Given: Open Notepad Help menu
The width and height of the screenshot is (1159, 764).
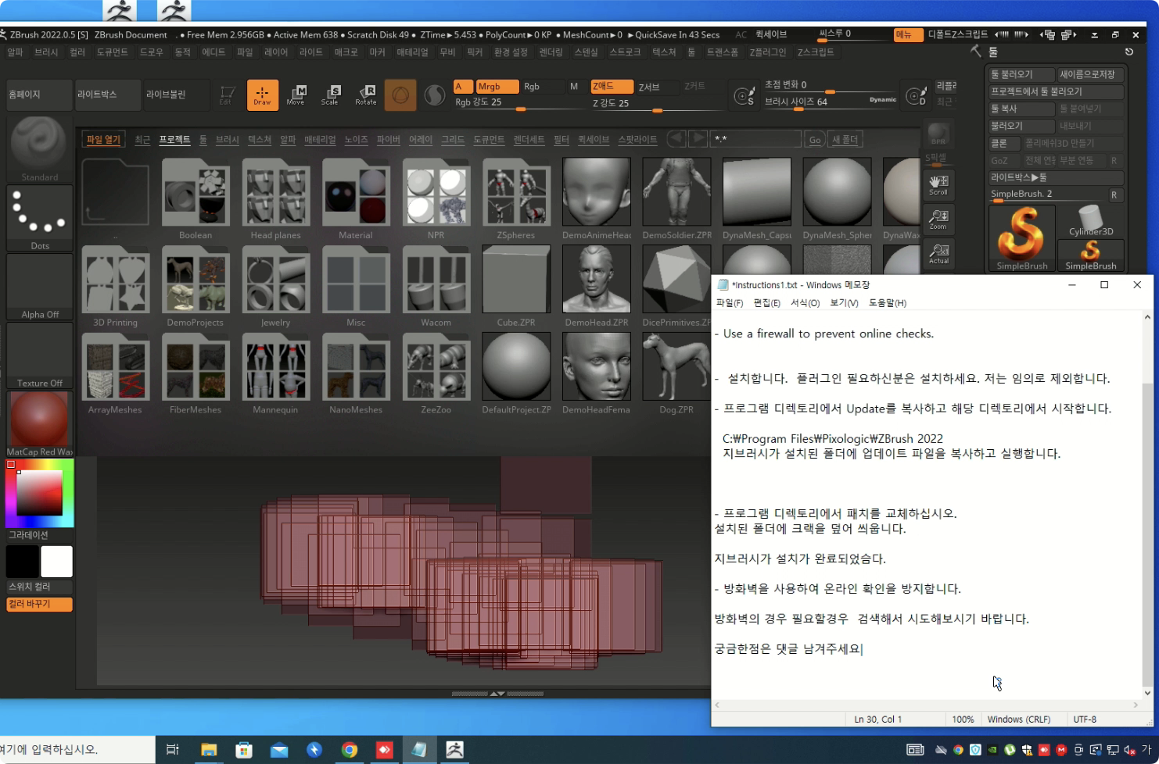Looking at the screenshot, I should pyautogui.click(x=888, y=303).
